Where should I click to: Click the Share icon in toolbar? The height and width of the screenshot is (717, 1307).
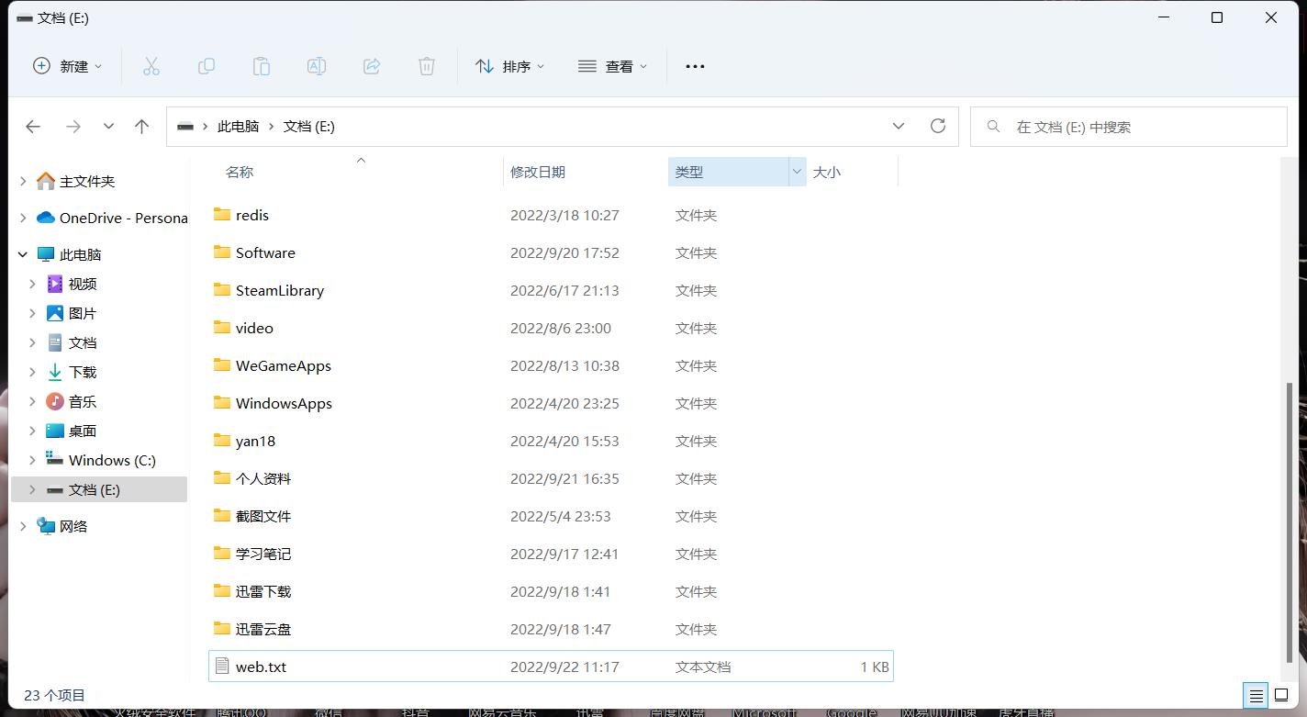372,66
